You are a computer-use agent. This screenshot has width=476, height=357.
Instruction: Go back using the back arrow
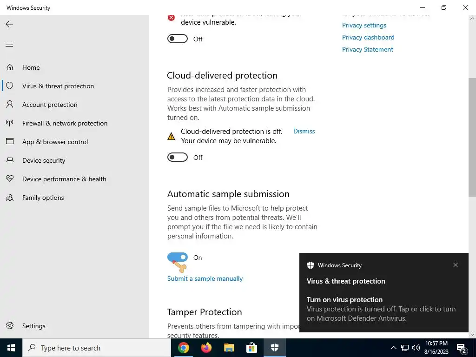(9, 24)
